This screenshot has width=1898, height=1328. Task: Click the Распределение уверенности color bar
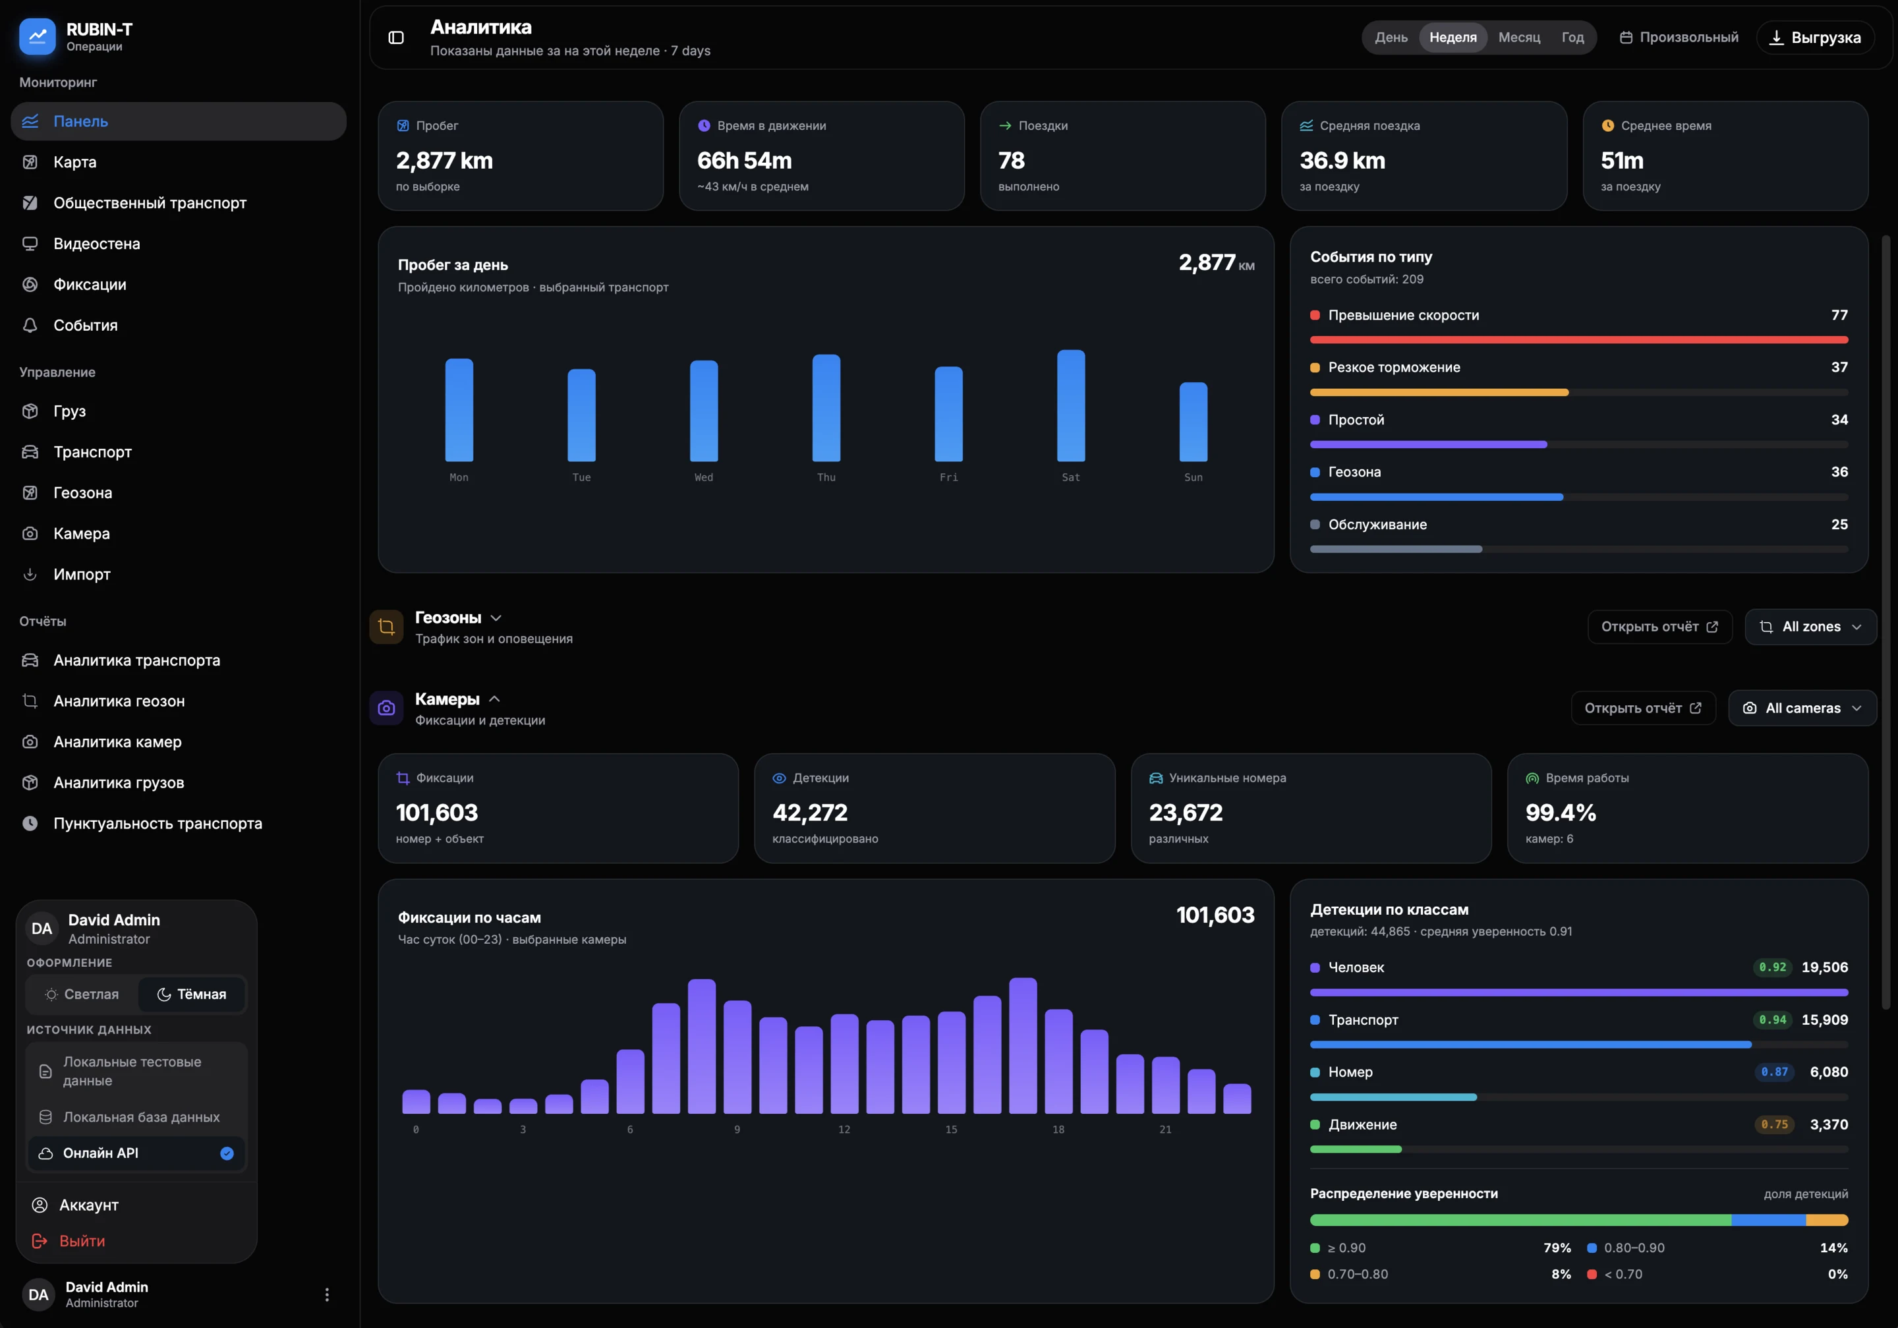tap(1579, 1220)
